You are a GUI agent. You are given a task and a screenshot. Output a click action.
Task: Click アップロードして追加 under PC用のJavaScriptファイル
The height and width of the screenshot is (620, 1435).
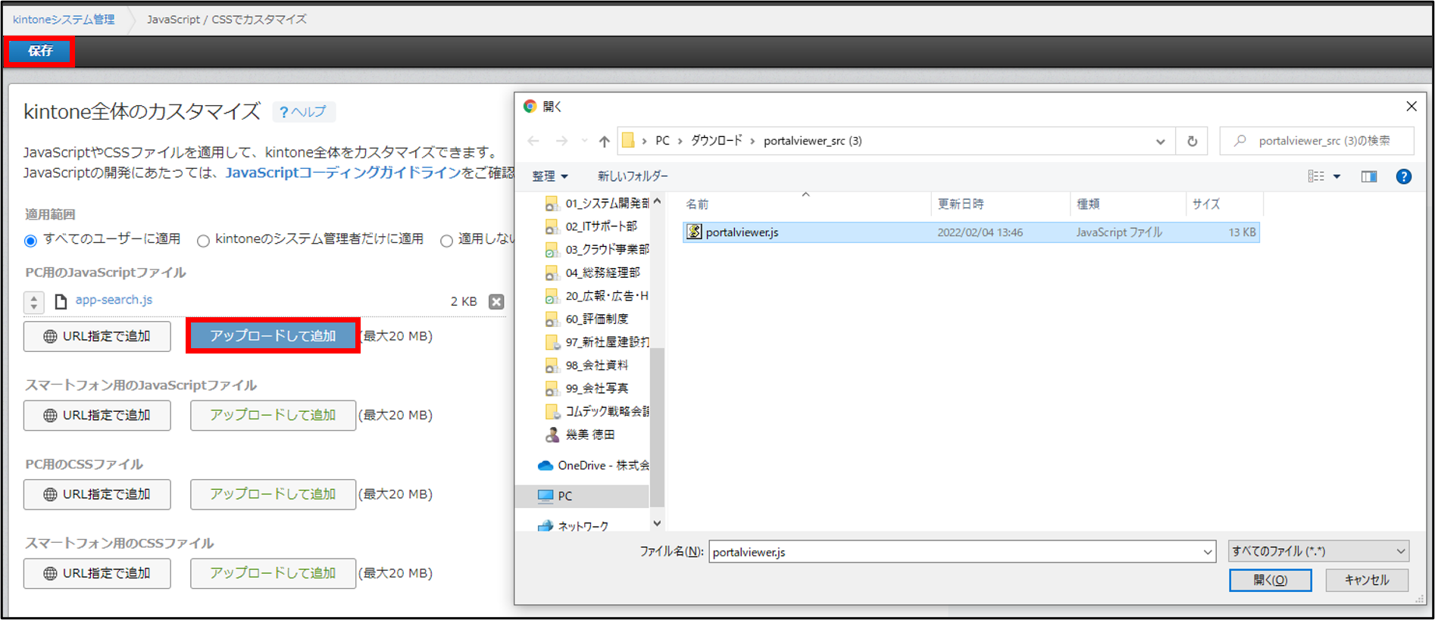[273, 335]
